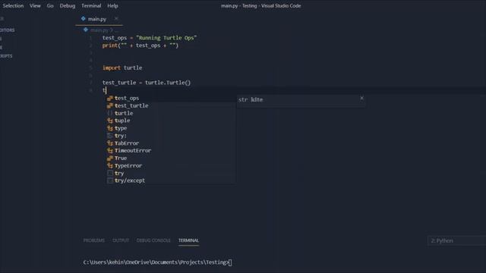Click class icon beside TimeoutError
486x273 pixels.
coord(109,150)
